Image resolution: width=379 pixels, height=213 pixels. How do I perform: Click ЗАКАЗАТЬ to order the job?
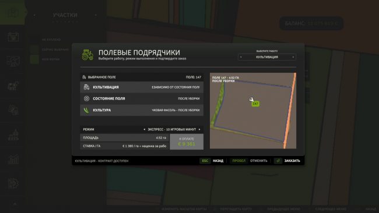pyautogui.click(x=292, y=161)
